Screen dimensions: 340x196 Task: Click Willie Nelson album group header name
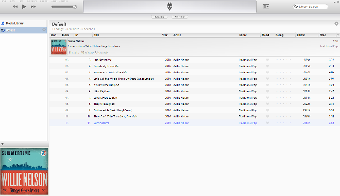click(76, 41)
